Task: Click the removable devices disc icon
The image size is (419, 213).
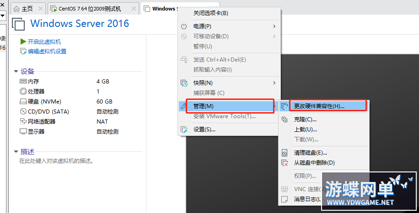Action: [x=184, y=36]
